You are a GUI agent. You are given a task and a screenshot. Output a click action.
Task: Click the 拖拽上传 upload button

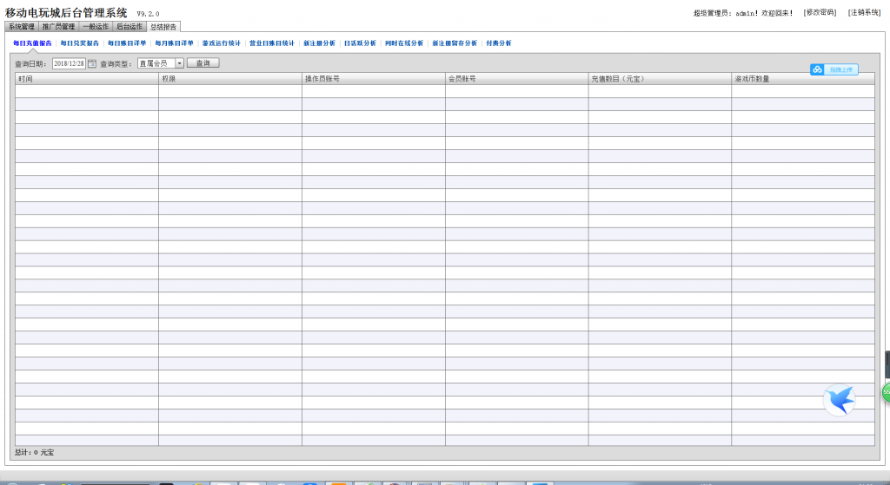tap(841, 69)
